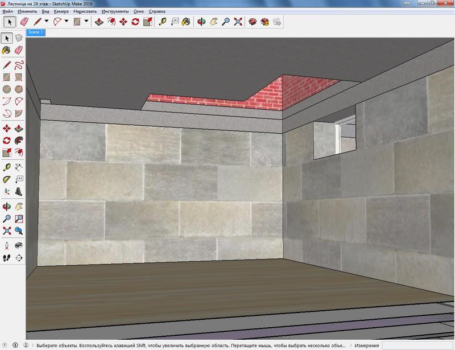
Task: Select the Freehand drawing tool
Action: coord(19,64)
